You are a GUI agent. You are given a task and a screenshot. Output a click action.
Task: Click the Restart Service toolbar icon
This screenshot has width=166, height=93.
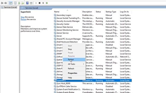pyautogui.click(x=47, y=3)
